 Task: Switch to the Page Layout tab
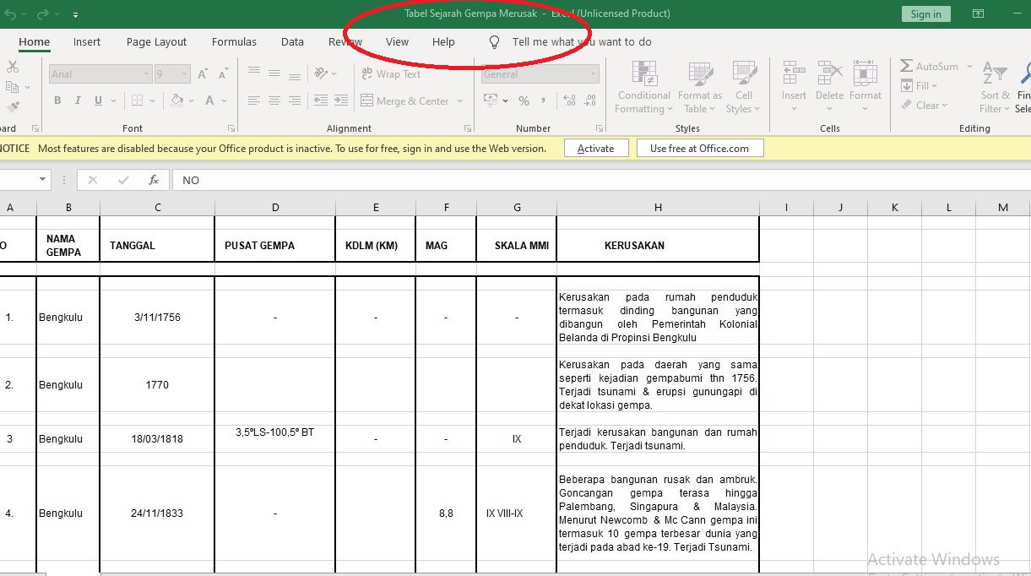156,42
